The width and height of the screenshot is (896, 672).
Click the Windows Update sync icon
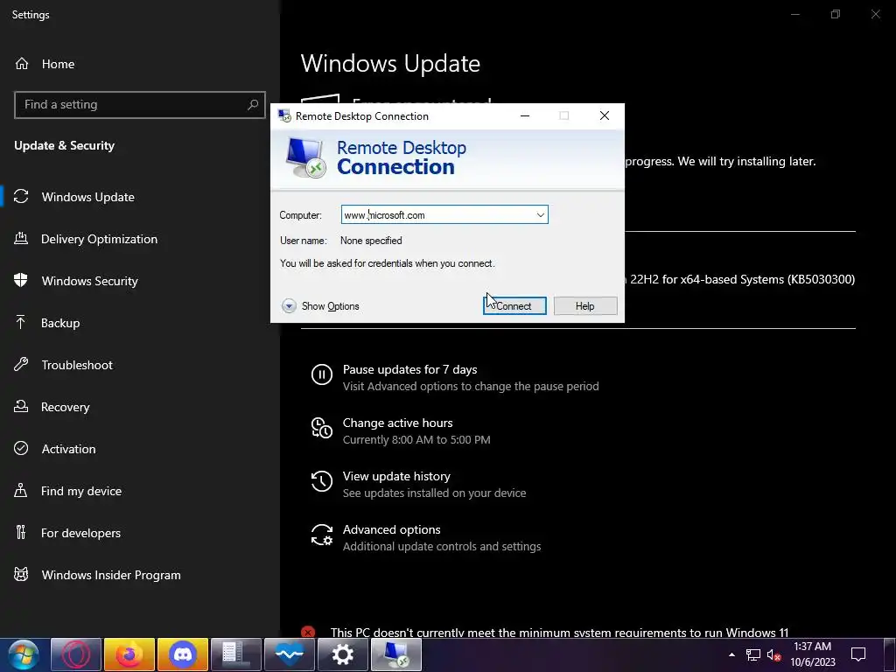pyautogui.click(x=21, y=197)
